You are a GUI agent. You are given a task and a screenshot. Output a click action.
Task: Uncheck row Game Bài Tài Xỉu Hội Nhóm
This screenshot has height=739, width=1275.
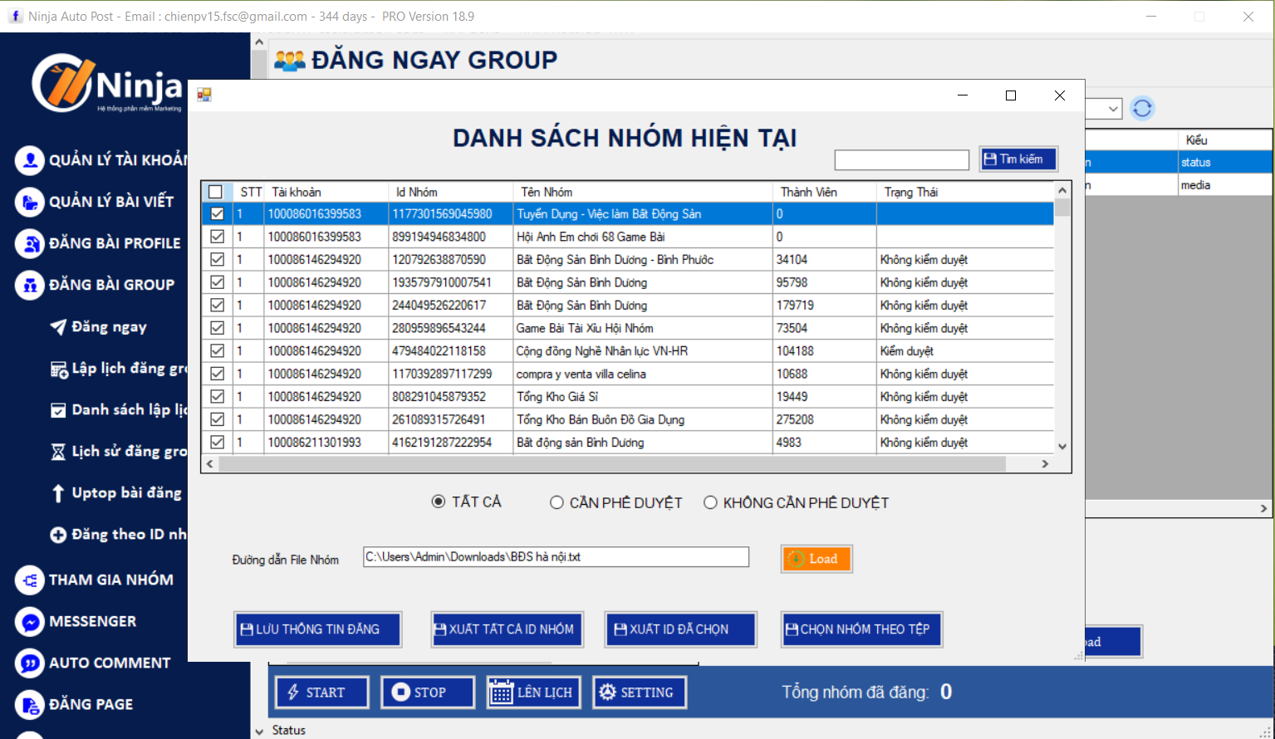point(217,328)
